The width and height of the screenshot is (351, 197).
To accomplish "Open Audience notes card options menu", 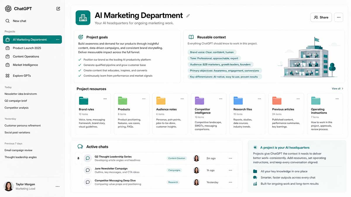I will (x=182, y=99).
